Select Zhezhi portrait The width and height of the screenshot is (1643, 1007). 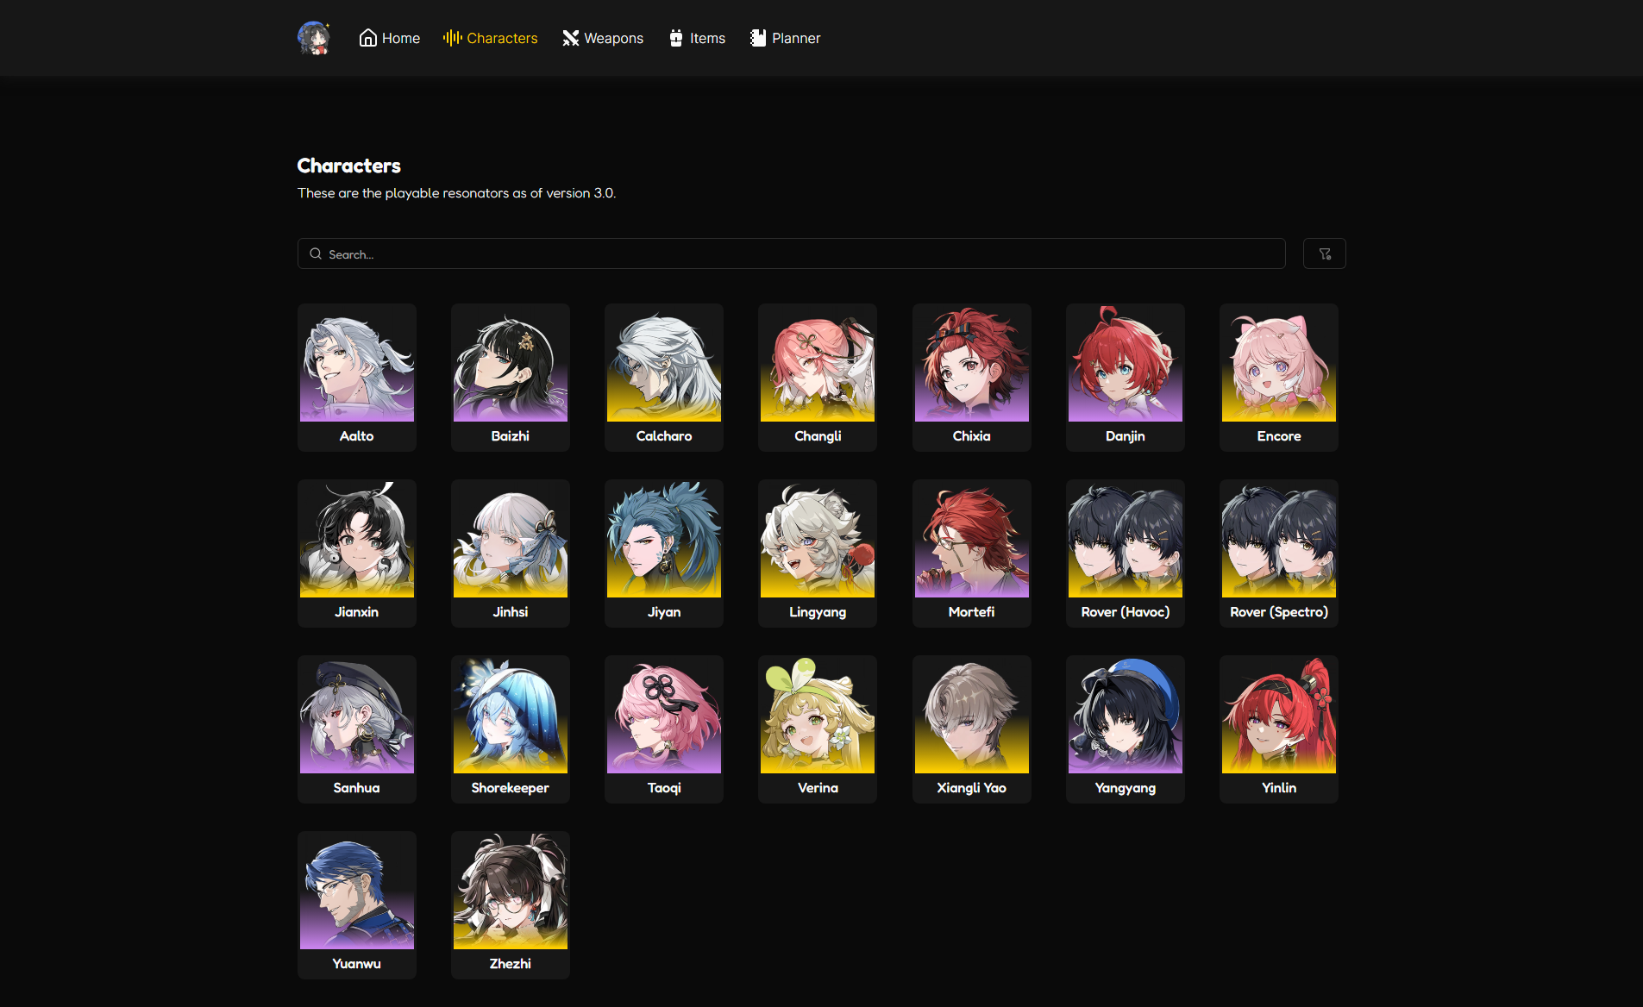point(511,891)
